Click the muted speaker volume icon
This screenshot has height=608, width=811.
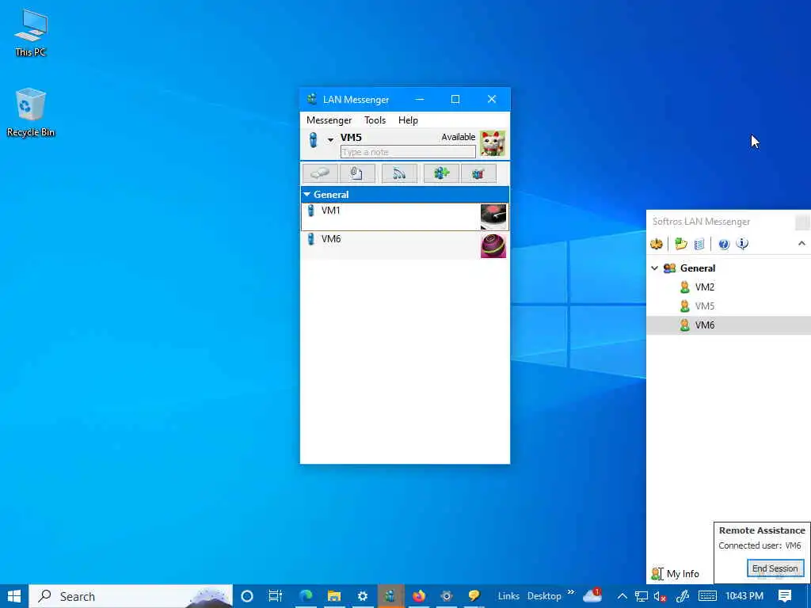[660, 596]
